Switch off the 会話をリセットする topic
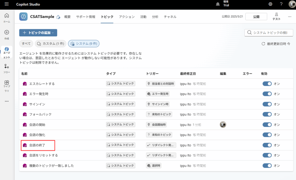The height and width of the screenshot is (180, 296). click(267, 155)
